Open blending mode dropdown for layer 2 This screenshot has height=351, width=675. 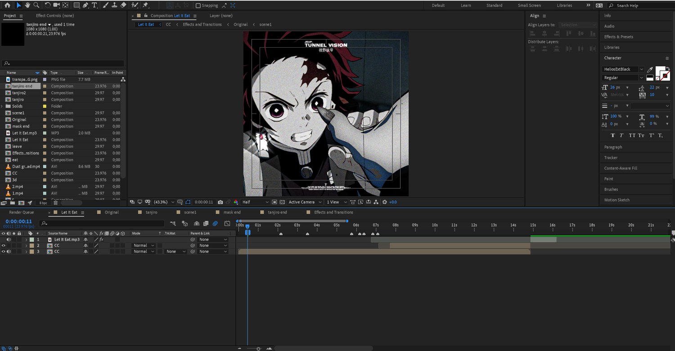coord(144,246)
